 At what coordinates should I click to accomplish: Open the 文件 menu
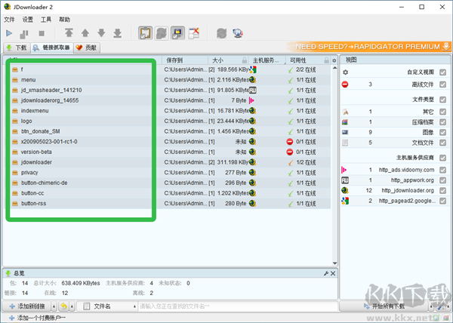coord(9,20)
